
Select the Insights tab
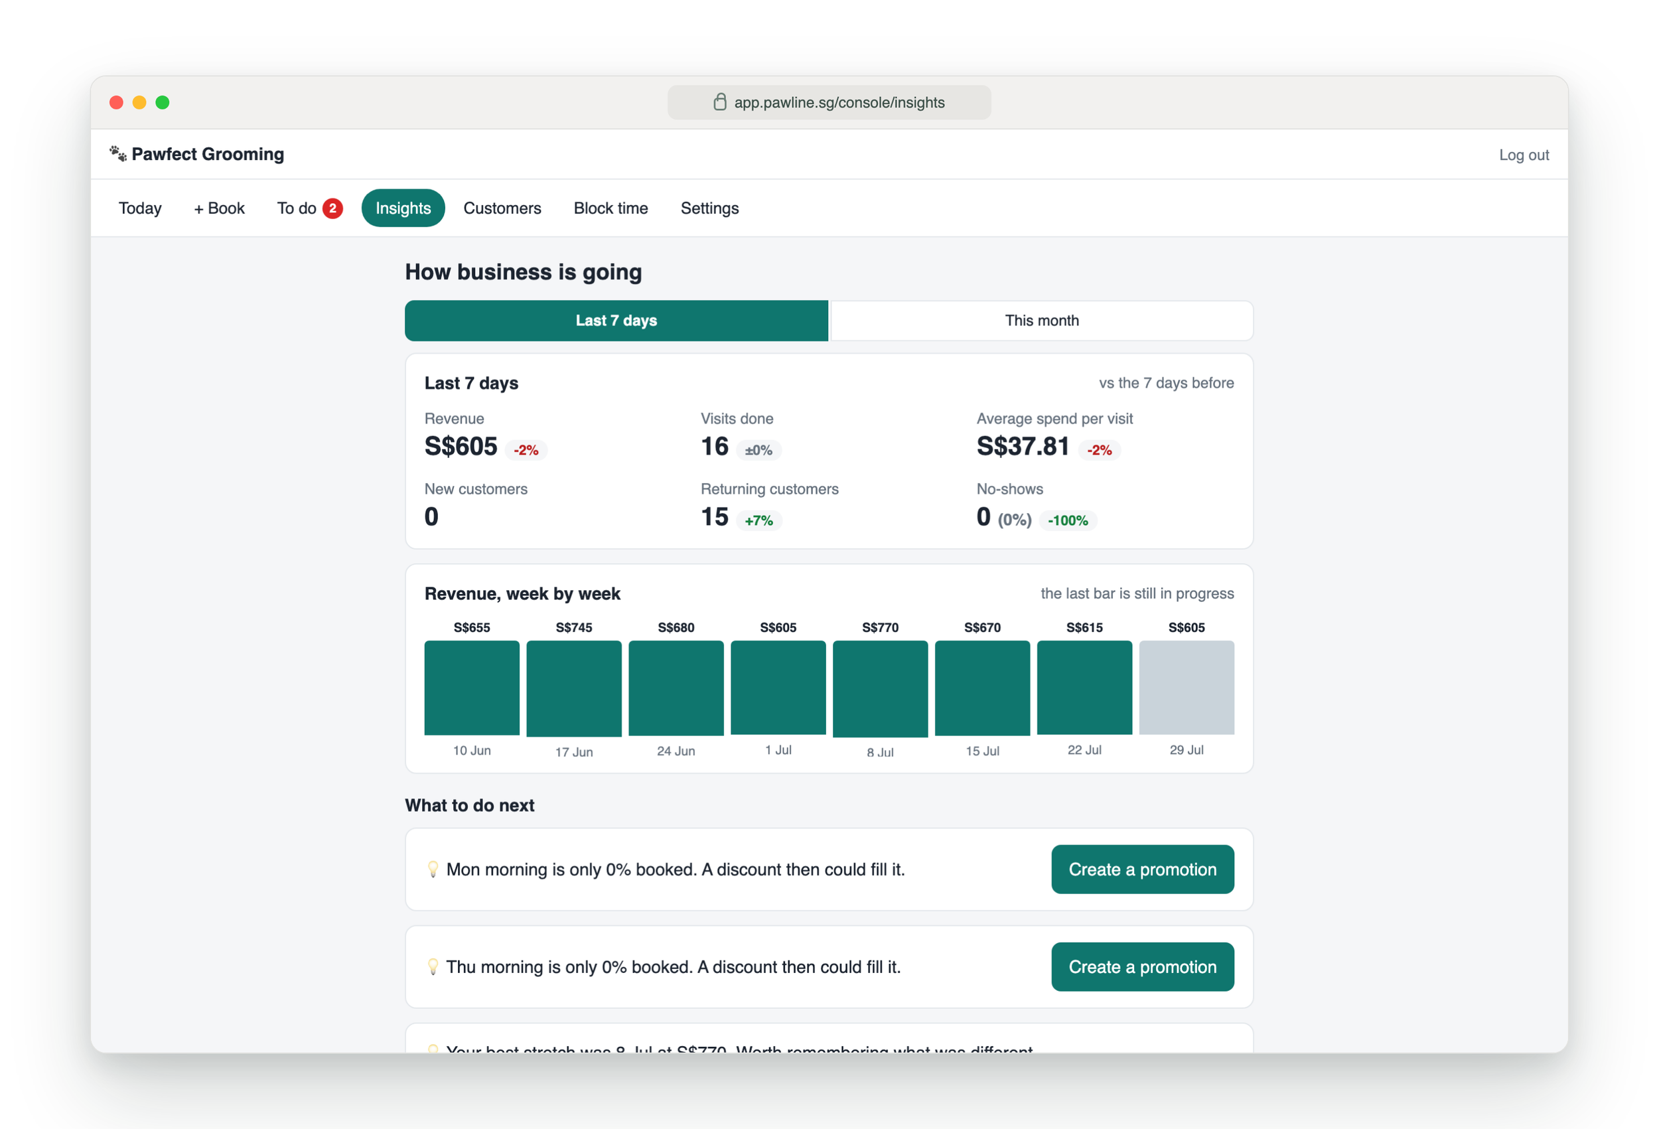pos(403,208)
